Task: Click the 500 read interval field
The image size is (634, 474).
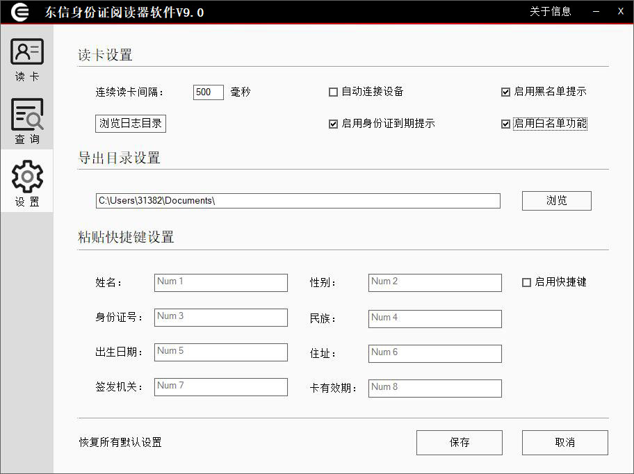Action: (208, 91)
